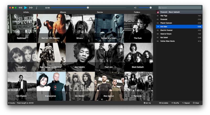
Task: Select track 08 Fairies Wear Boots
Action: tap(179, 41)
